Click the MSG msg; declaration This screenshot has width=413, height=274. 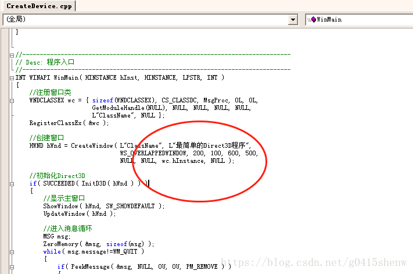click(x=57, y=237)
